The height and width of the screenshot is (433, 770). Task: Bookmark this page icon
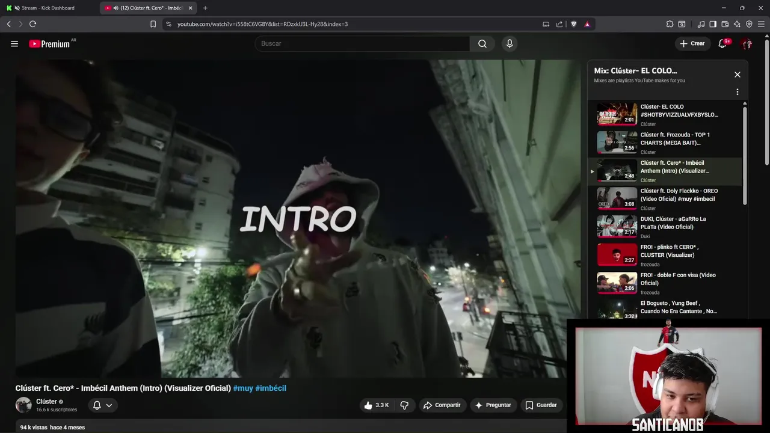[x=153, y=24]
